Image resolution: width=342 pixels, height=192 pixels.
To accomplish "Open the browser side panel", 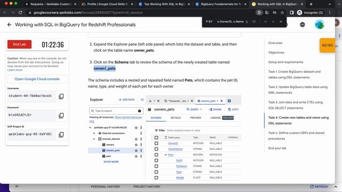I will click(292, 13).
